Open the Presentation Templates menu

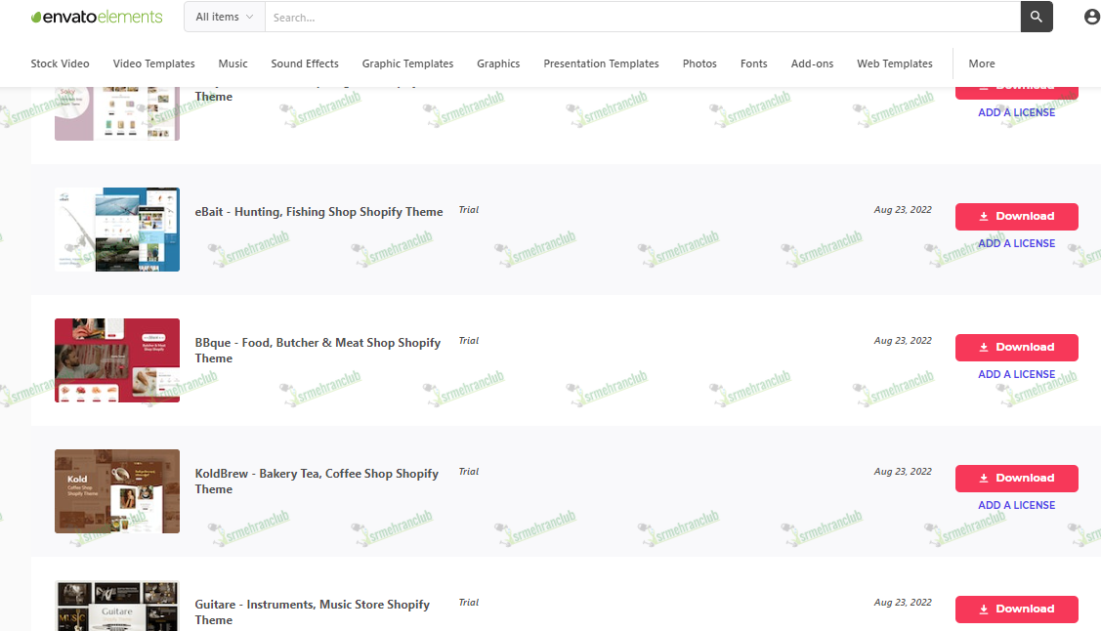click(x=601, y=63)
